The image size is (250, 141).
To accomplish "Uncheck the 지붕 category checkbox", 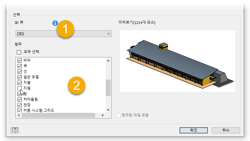I will click(20, 83).
